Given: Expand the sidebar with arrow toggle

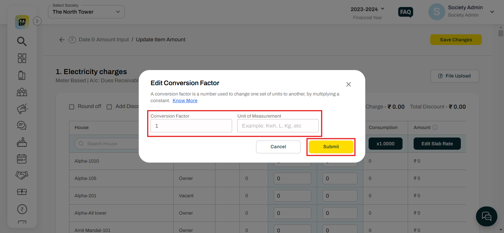Looking at the screenshot, I should (37, 21).
